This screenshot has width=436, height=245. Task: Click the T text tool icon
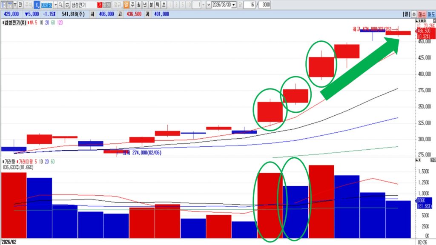[15, 5]
